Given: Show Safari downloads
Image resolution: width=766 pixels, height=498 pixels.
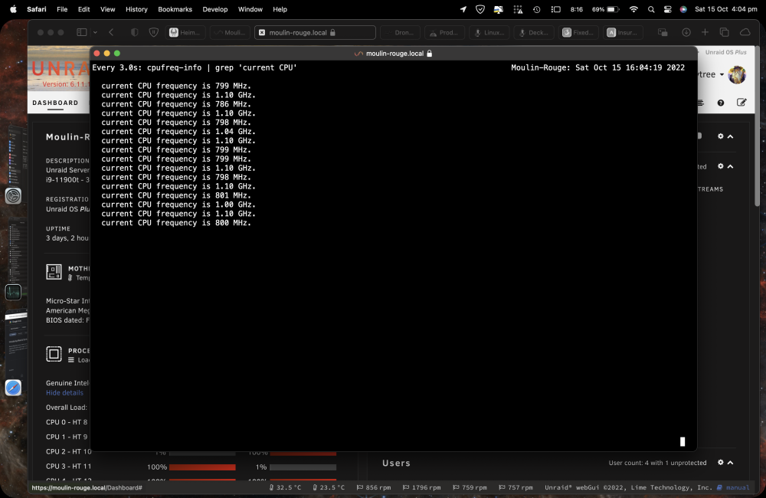Looking at the screenshot, I should [x=686, y=32].
